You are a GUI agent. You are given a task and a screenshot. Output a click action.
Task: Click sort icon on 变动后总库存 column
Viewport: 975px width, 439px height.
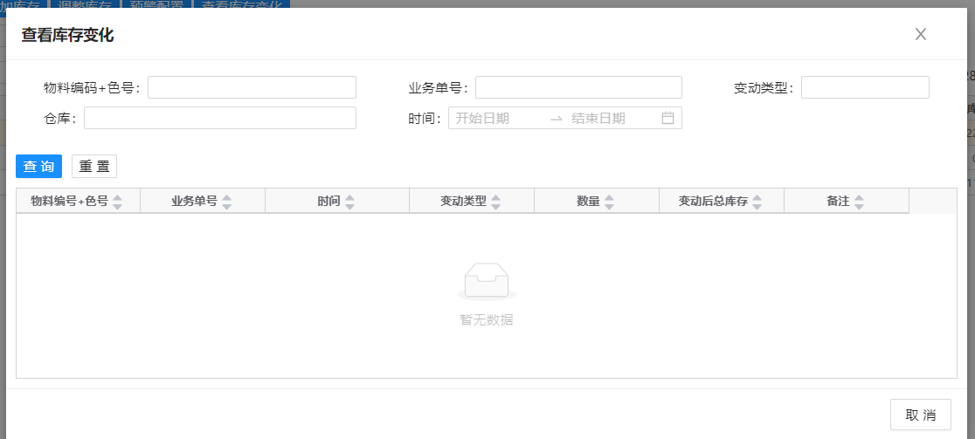coord(757,202)
